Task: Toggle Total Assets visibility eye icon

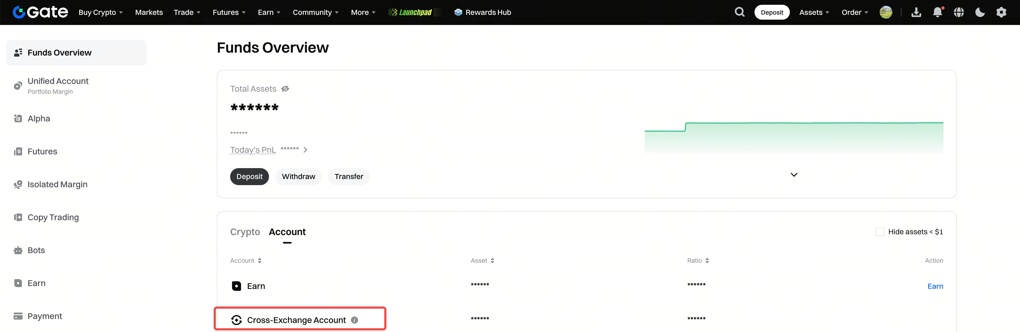Action: (x=285, y=89)
